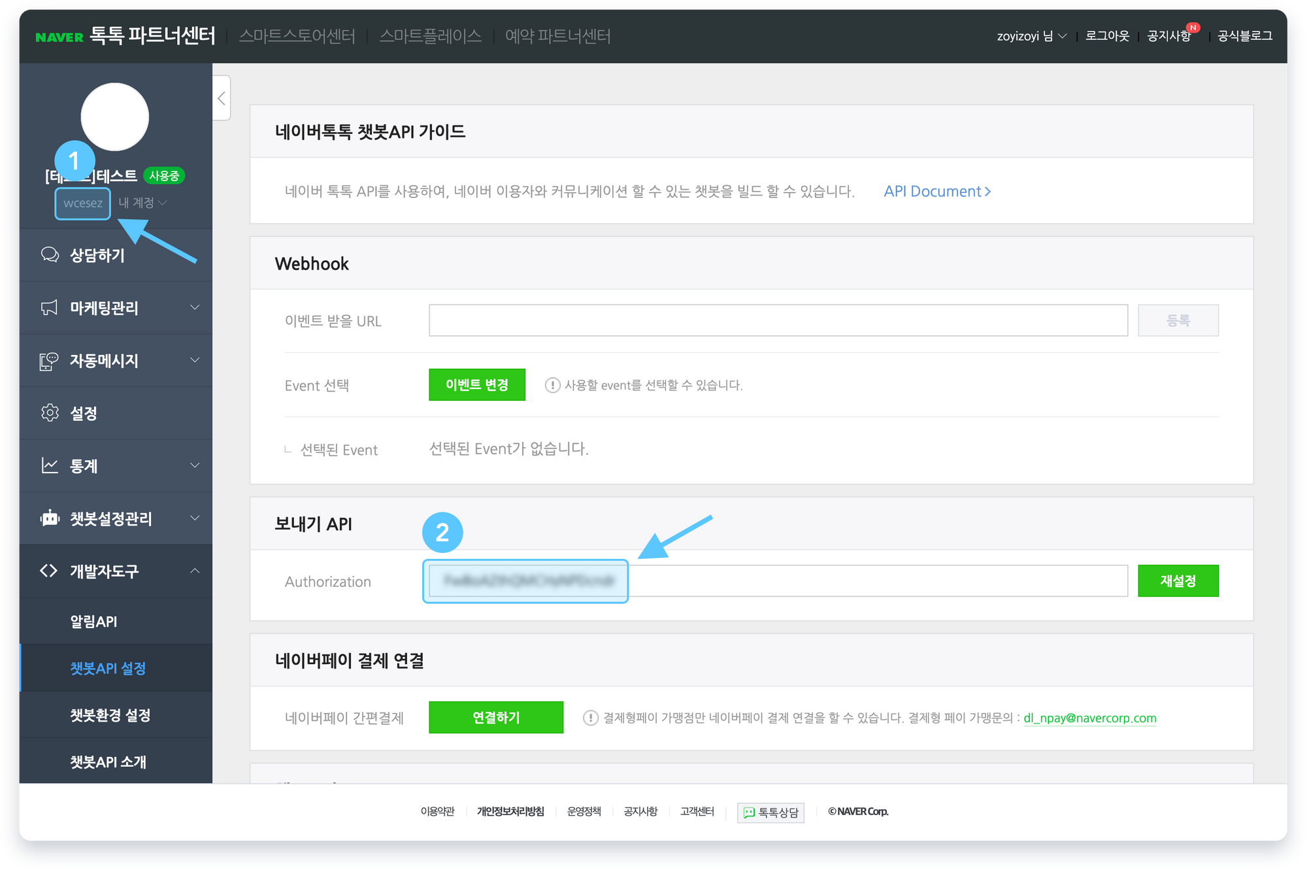Open the zoyizoyi 님 user dropdown
This screenshot has height=870, width=1307.
[1031, 36]
